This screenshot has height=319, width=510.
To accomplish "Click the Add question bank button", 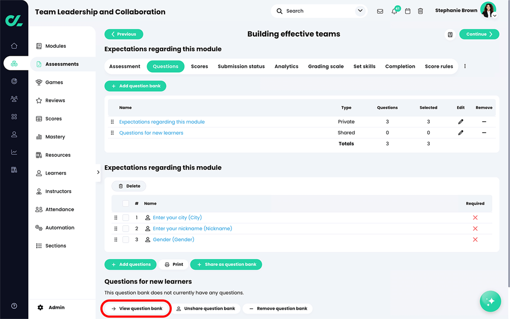I will click(x=135, y=86).
